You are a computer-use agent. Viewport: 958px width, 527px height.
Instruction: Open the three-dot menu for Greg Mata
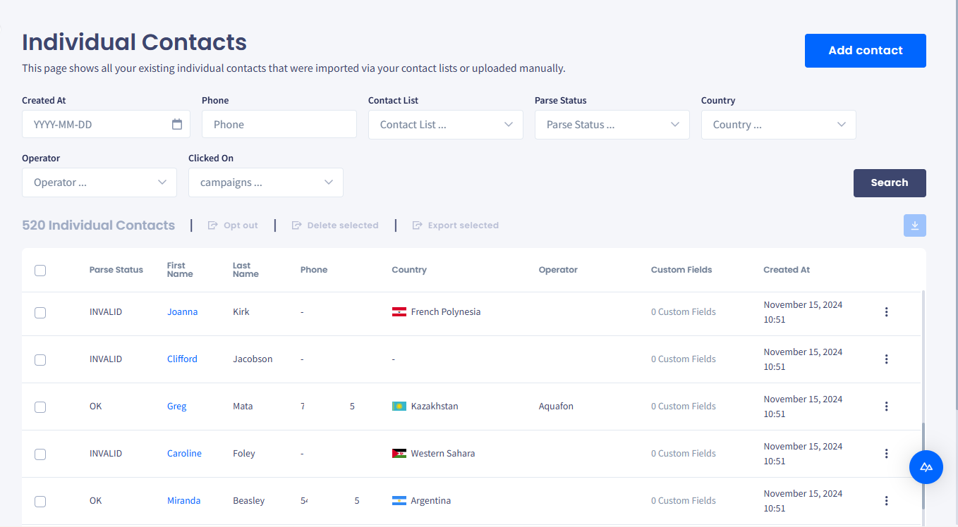pos(887,407)
